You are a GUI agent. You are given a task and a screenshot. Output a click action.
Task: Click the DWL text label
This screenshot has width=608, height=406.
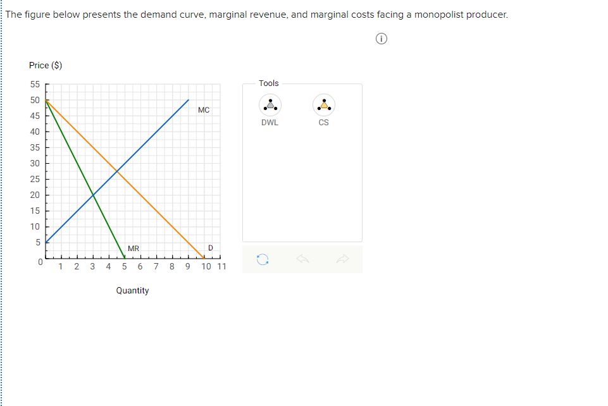(270, 123)
